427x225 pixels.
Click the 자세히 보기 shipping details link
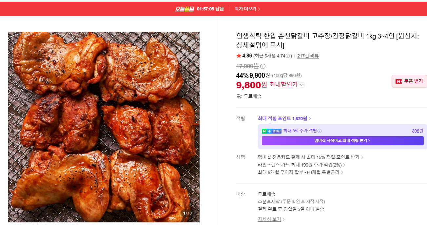(x=271, y=219)
